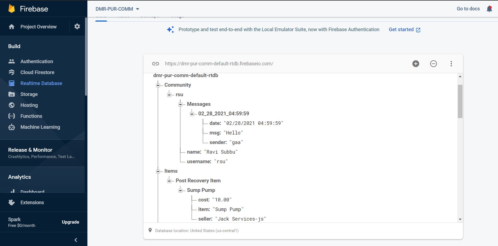Click the sidebar scrollbar thumb
Image resolution: width=498 pixels, height=246 pixels.
86,57
